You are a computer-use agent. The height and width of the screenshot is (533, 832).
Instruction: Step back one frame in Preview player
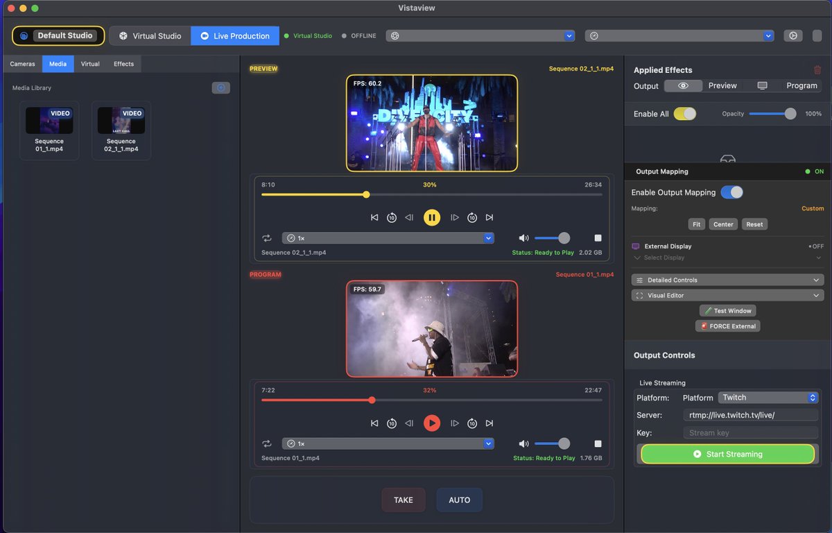point(409,217)
